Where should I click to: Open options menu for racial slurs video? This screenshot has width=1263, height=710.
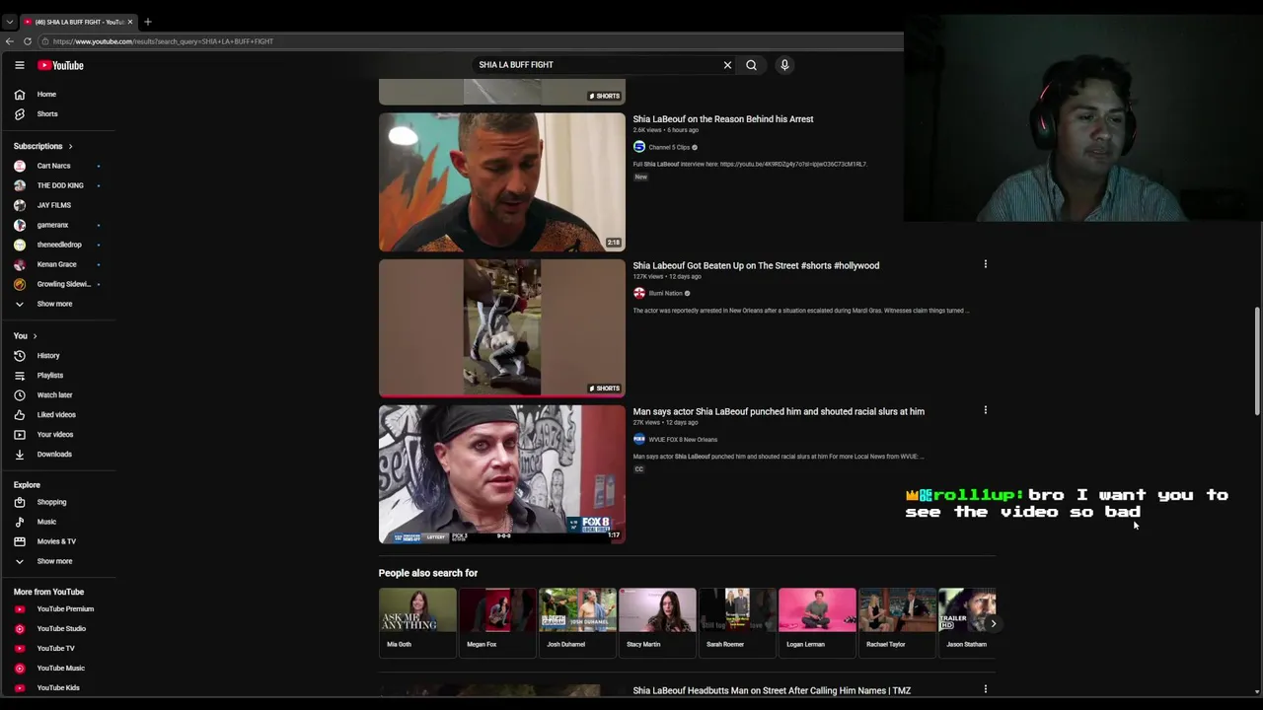coord(985,410)
